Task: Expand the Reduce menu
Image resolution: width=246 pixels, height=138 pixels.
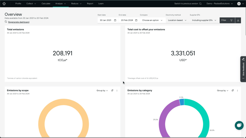Action: pyautogui.click(x=76, y=4)
